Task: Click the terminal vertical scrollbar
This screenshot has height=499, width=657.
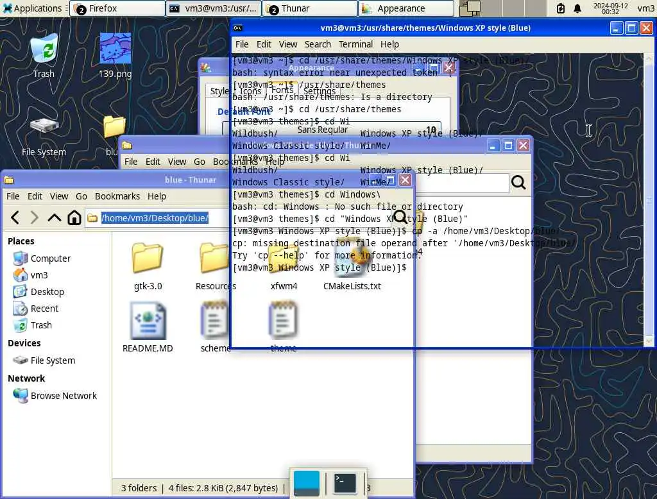Action: (649, 200)
